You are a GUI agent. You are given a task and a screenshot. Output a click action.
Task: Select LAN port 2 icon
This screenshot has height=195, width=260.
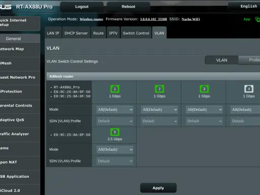[159, 89]
